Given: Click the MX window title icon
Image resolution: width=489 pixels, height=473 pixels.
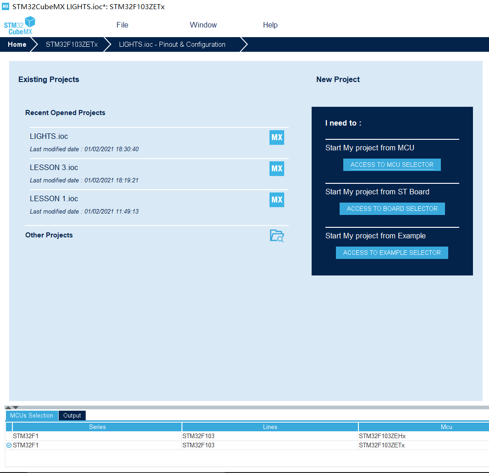Looking at the screenshot, I should pyautogui.click(x=5, y=6).
